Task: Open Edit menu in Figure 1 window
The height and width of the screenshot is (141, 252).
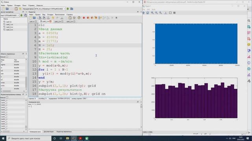Action: click(x=148, y=9)
